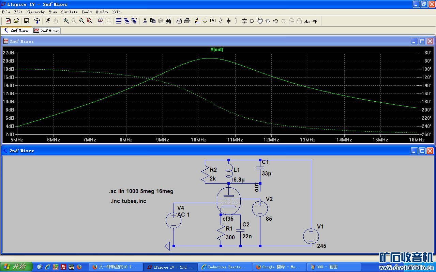Image resolution: width=436 pixels, height=272 pixels.
Task: Tile windows horizontally using toolbar icon
Action: tap(119, 21)
